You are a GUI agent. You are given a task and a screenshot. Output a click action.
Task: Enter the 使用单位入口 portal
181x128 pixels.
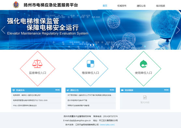click(x=144, y=69)
